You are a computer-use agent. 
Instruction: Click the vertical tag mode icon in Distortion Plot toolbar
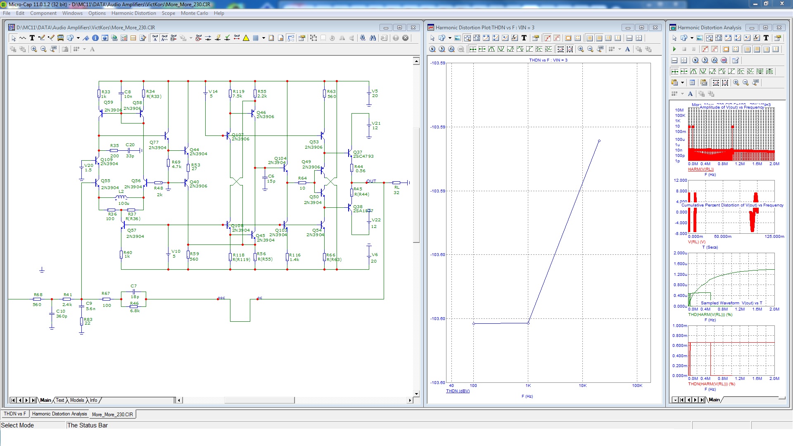coord(496,38)
